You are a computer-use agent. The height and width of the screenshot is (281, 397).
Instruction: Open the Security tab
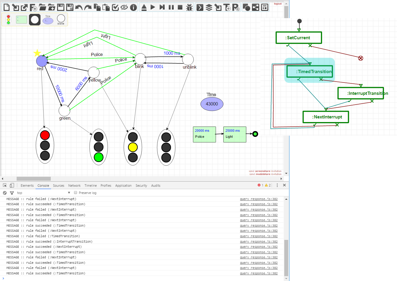141,186
